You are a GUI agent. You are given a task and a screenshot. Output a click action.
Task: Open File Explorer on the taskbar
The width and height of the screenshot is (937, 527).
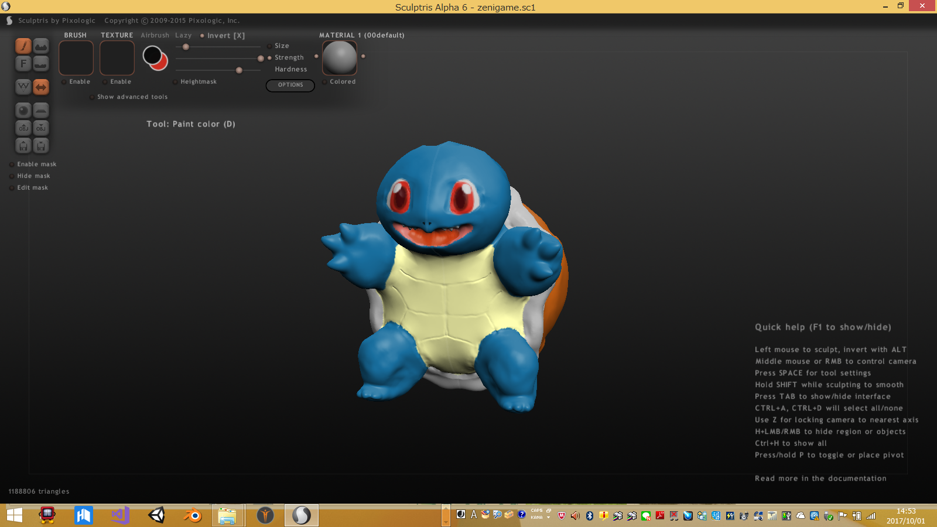[x=227, y=515]
